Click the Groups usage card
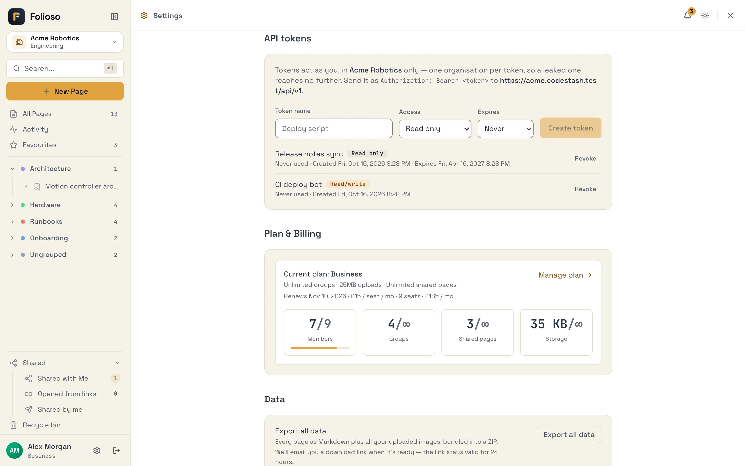This screenshot has height=466, width=746. pyautogui.click(x=399, y=332)
